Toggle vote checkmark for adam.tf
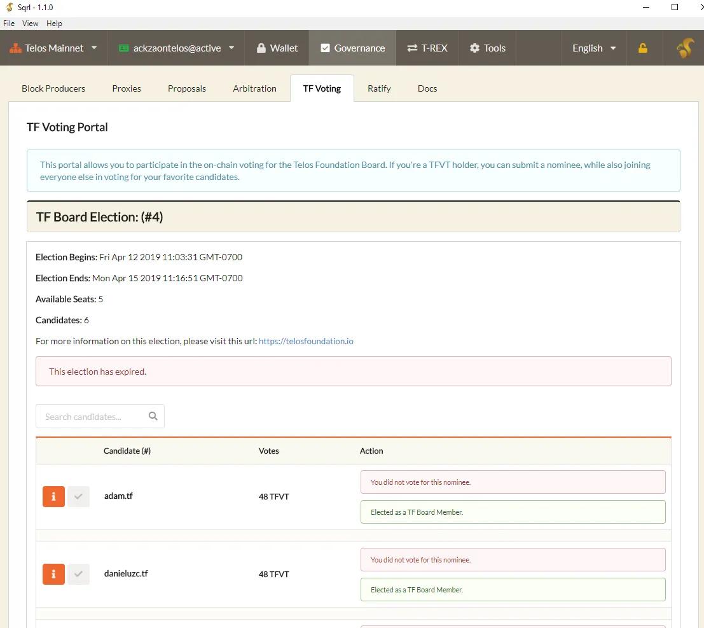Viewport: 704px width, 628px height. pos(79,496)
